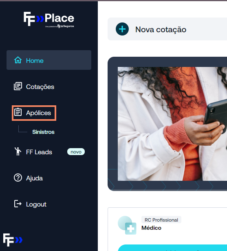Click the Médico medical cross icon
Image resolution: width=227 pixels, height=251 pixels.
point(127,225)
